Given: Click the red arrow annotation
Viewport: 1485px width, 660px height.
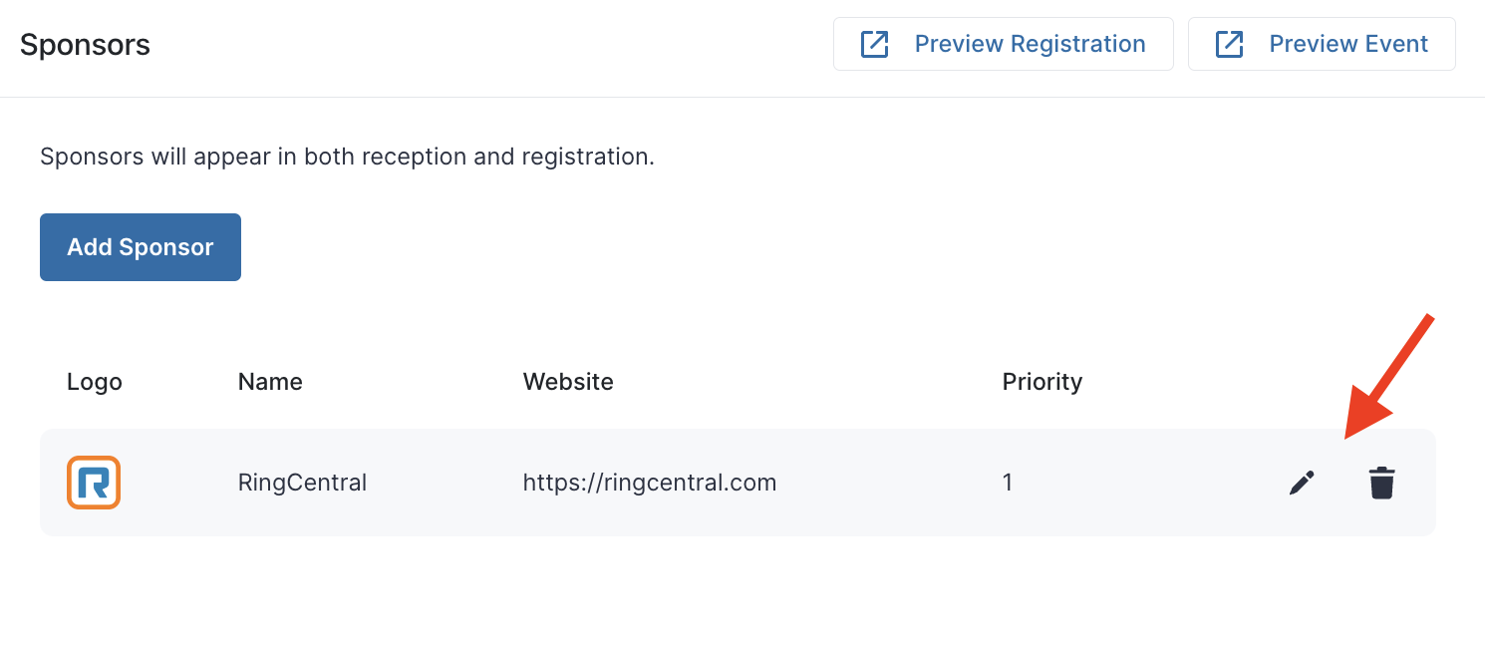Looking at the screenshot, I should pyautogui.click(x=1389, y=377).
